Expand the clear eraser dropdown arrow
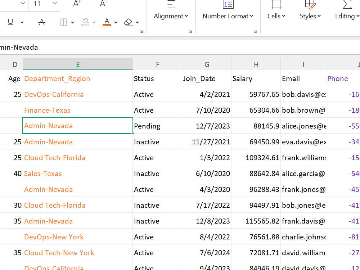The image size is (360, 270). pos(137,22)
